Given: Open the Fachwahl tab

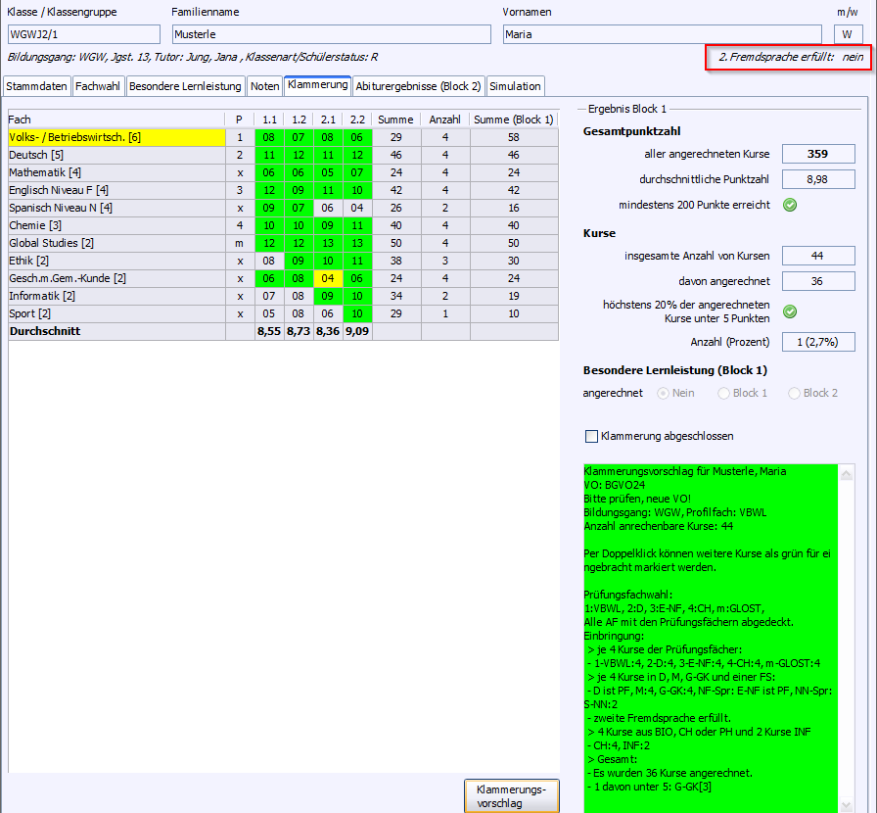Looking at the screenshot, I should (98, 86).
